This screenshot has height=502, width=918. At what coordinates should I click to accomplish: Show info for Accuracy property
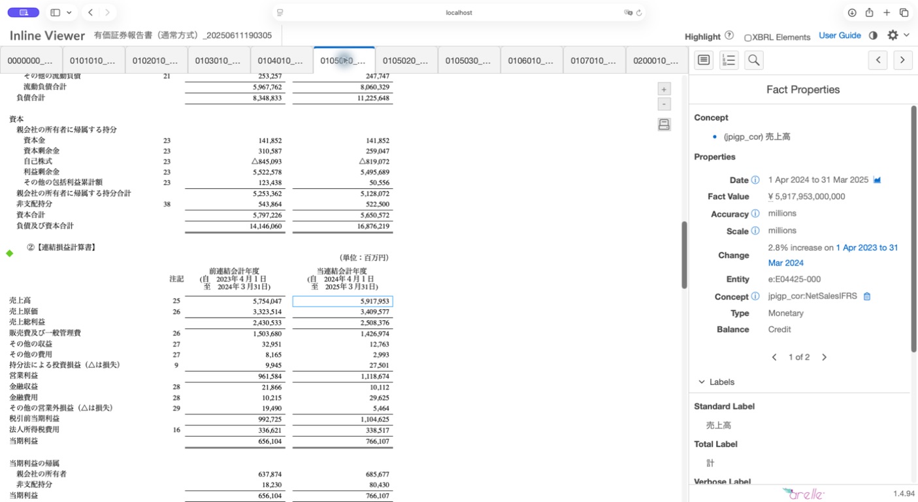tap(755, 214)
